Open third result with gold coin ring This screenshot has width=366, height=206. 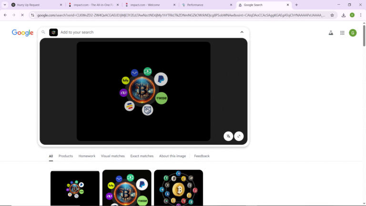point(178,188)
